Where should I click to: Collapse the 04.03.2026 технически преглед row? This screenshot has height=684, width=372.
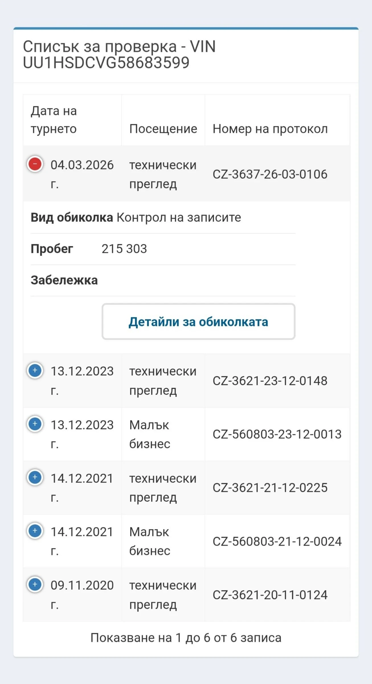pyautogui.click(x=35, y=164)
